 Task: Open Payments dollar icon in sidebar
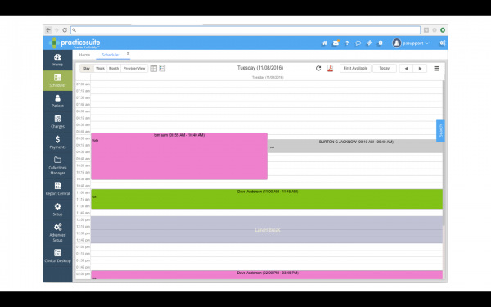pos(57,139)
